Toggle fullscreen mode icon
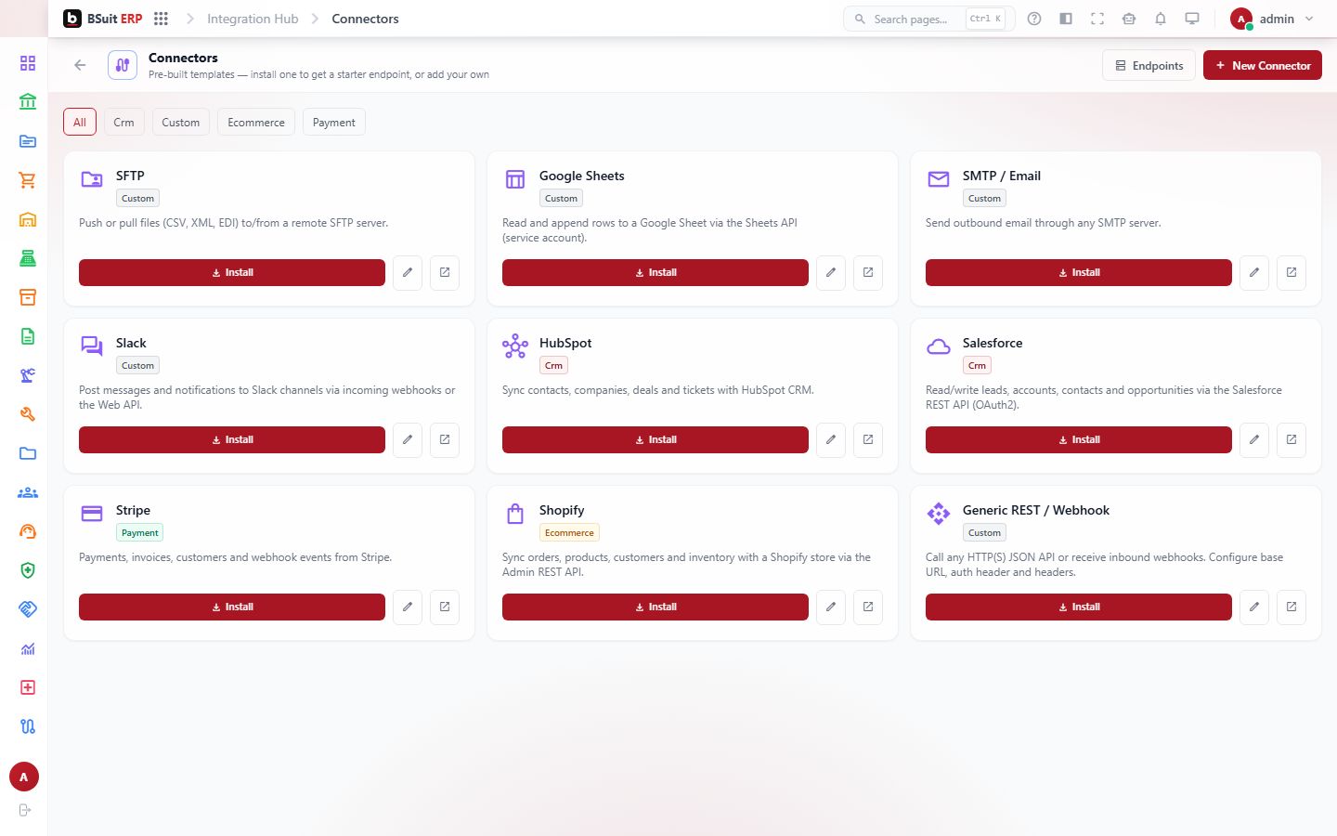The image size is (1337, 836). pos(1097,19)
